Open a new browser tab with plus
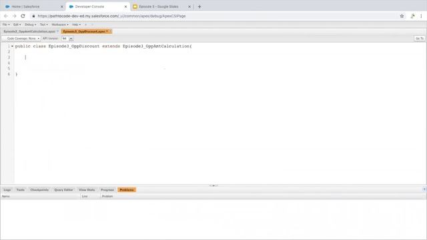This screenshot has height=240, width=427. [199, 7]
